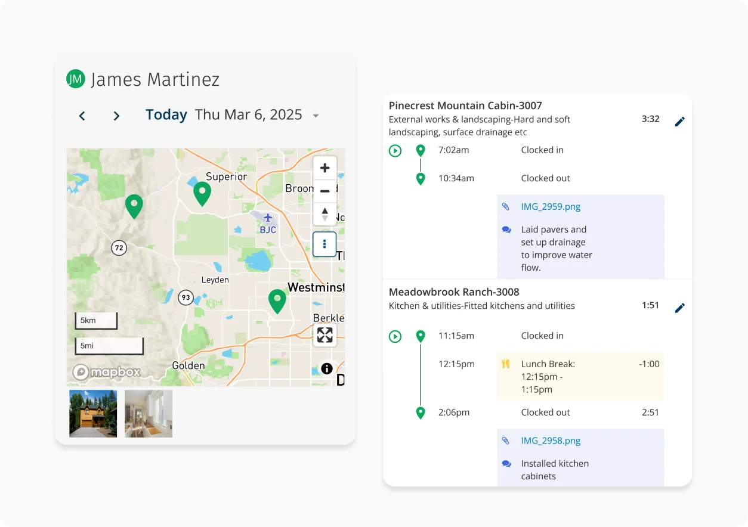
Task: Open the map attribution info icon
Action: coord(327,368)
